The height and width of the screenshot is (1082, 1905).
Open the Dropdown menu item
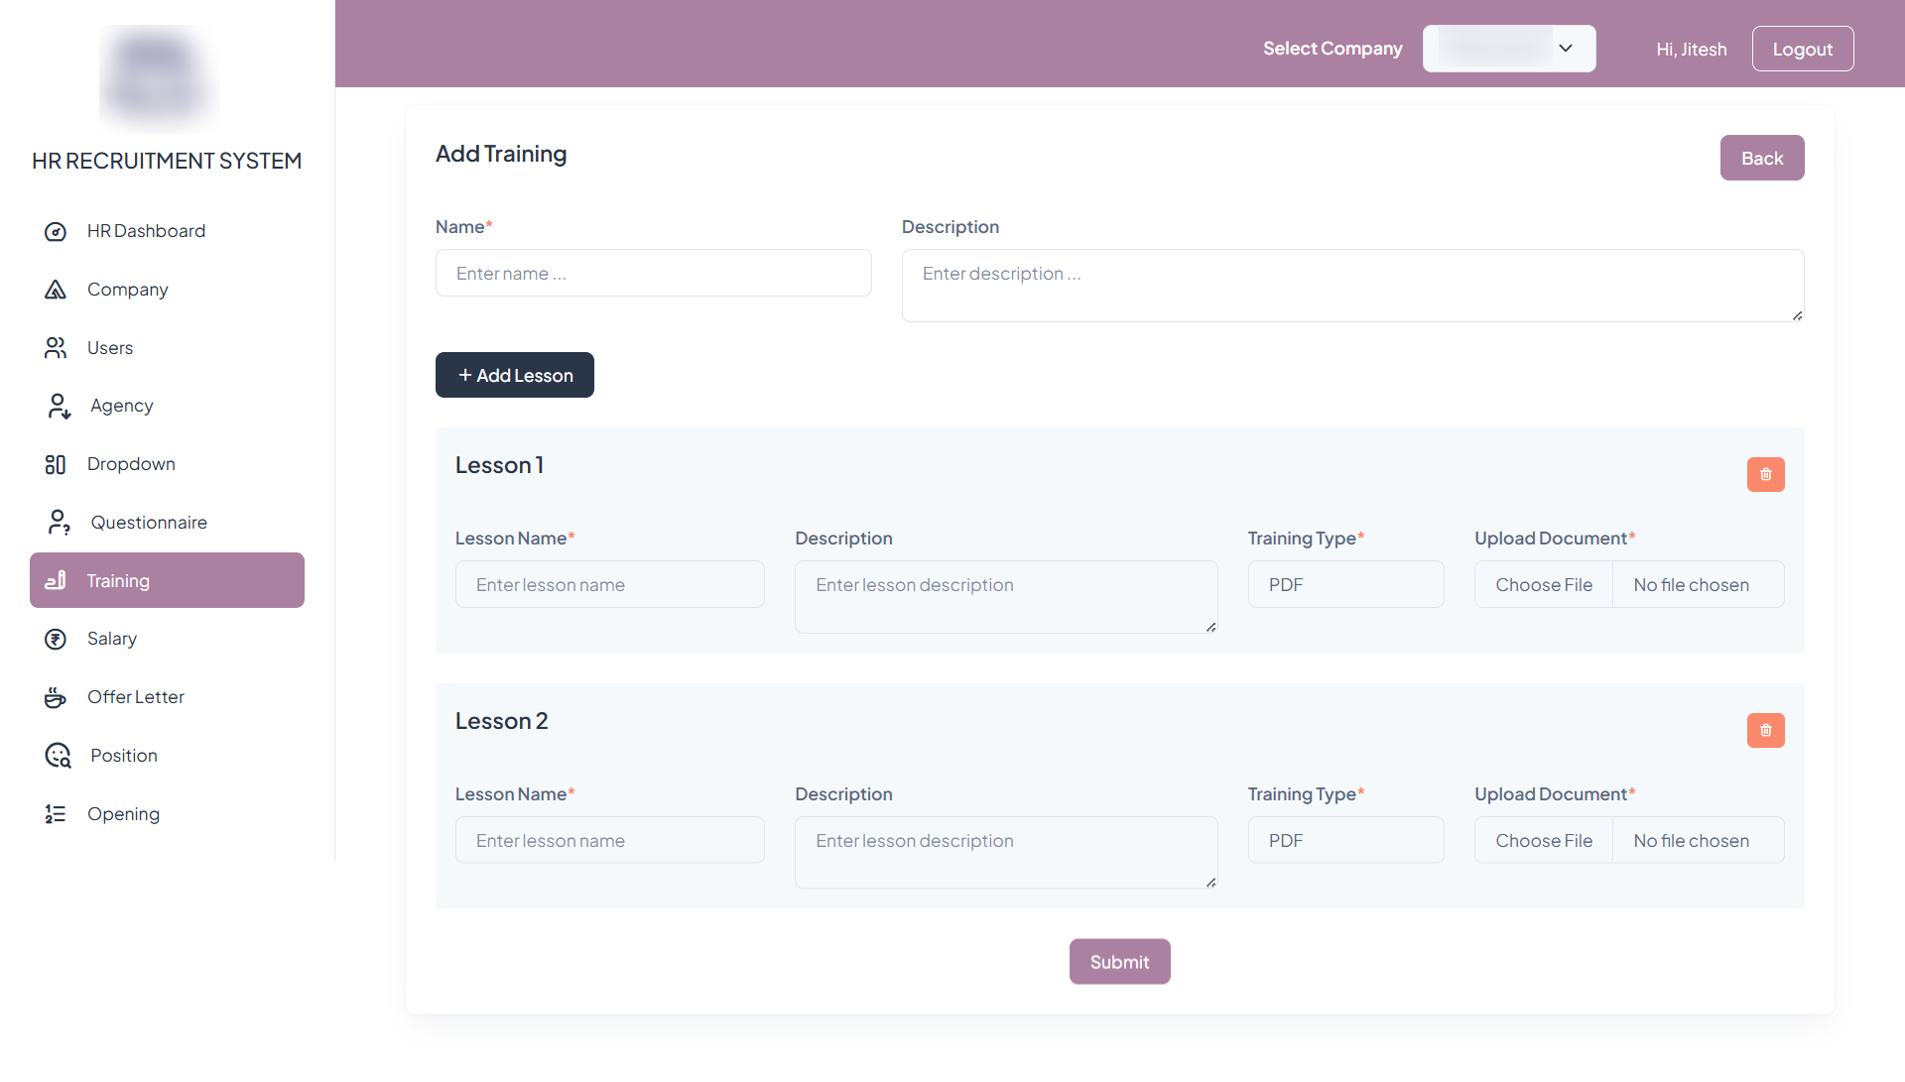click(x=167, y=464)
